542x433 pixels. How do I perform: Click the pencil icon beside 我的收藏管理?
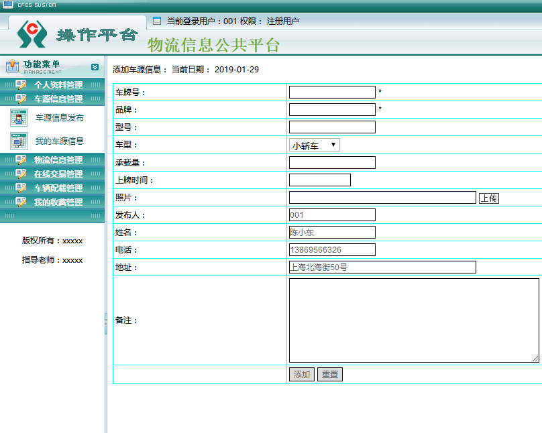(x=21, y=202)
